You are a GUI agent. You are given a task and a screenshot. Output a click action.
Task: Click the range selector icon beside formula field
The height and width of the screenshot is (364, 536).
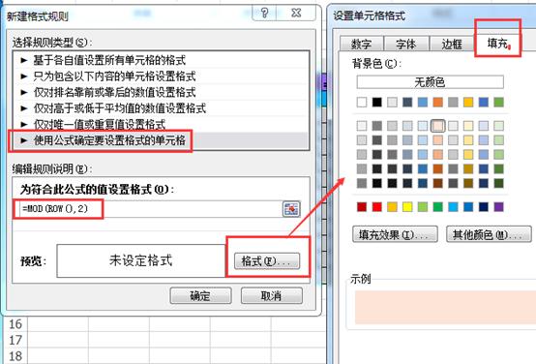coord(291,209)
